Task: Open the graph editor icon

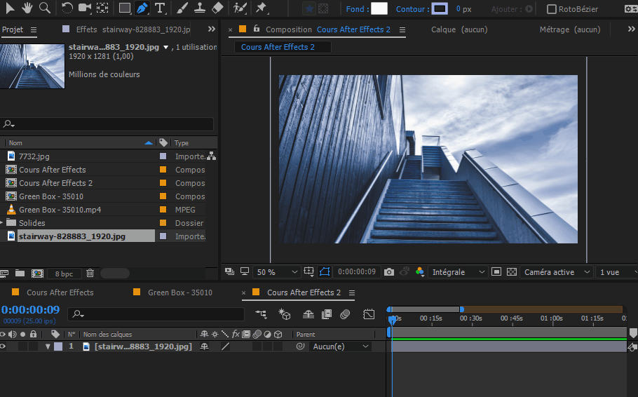Action: click(x=369, y=314)
